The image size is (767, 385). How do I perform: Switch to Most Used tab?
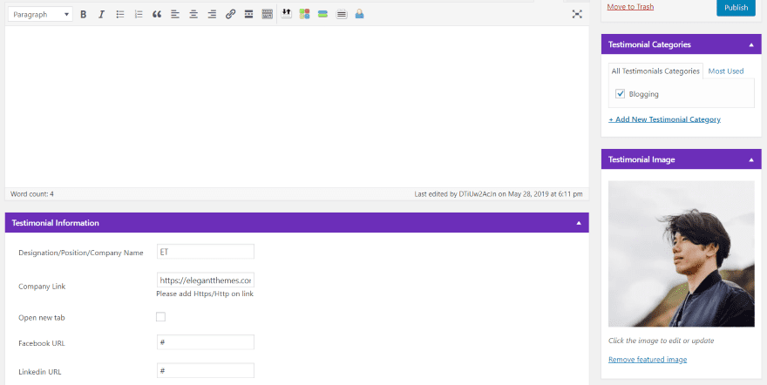726,71
